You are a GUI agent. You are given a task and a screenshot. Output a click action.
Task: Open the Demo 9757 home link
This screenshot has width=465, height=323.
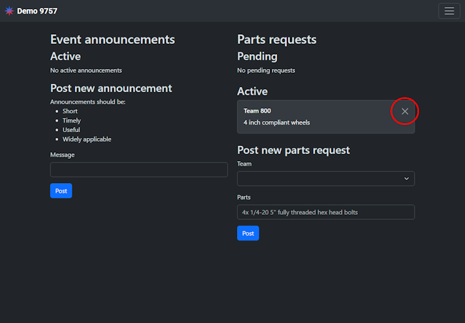pyautogui.click(x=37, y=11)
